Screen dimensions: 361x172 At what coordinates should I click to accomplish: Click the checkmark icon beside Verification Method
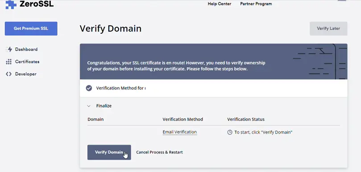[x=89, y=88]
